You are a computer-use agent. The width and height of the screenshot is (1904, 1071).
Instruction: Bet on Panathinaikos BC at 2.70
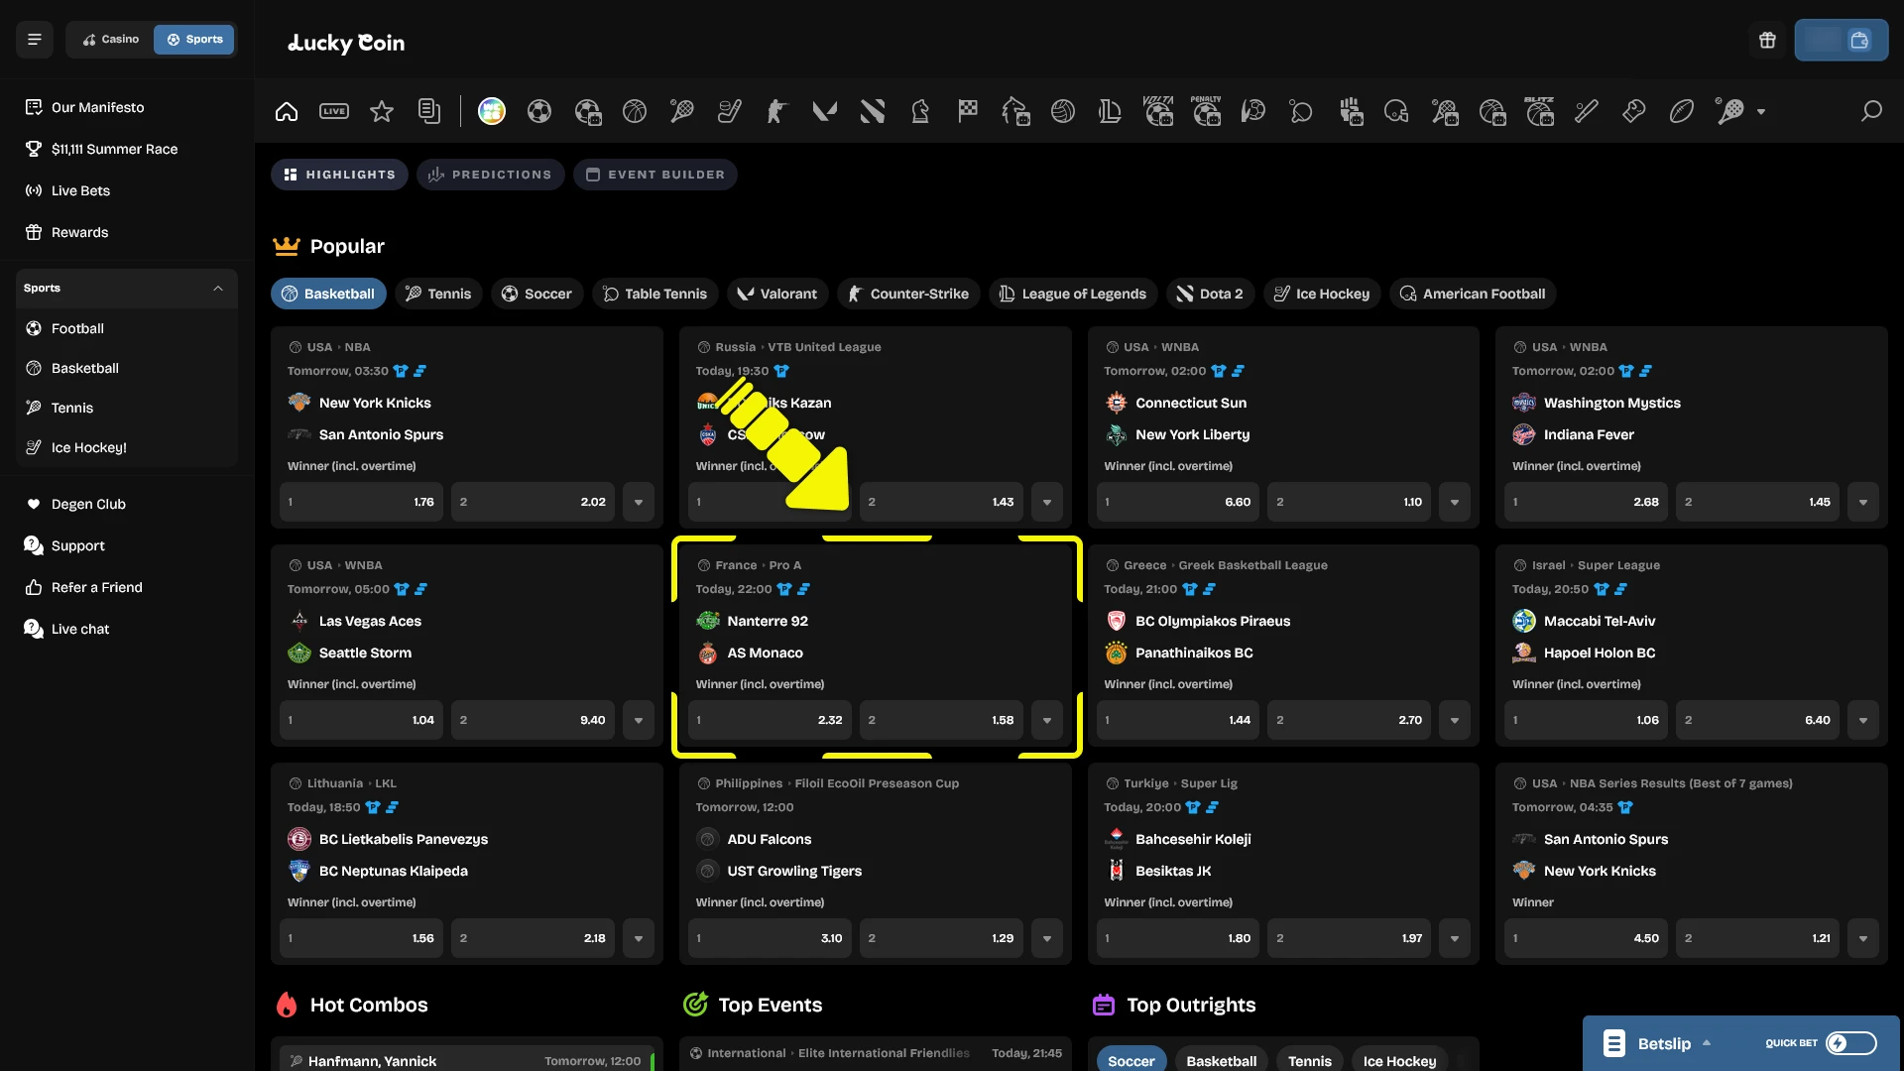click(x=1350, y=720)
